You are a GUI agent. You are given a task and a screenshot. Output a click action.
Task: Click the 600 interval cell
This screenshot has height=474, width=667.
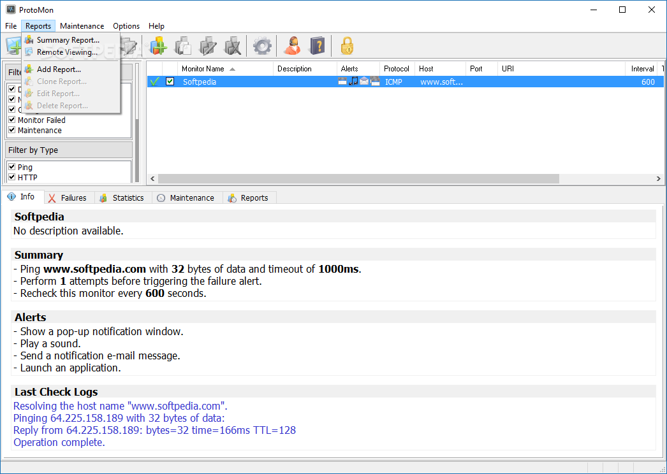648,82
